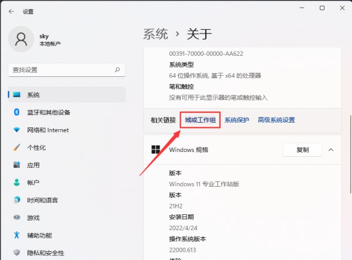Screen dimensions: 352x260
Task: Click the 2022/4/24 install date
Action: coord(183,228)
